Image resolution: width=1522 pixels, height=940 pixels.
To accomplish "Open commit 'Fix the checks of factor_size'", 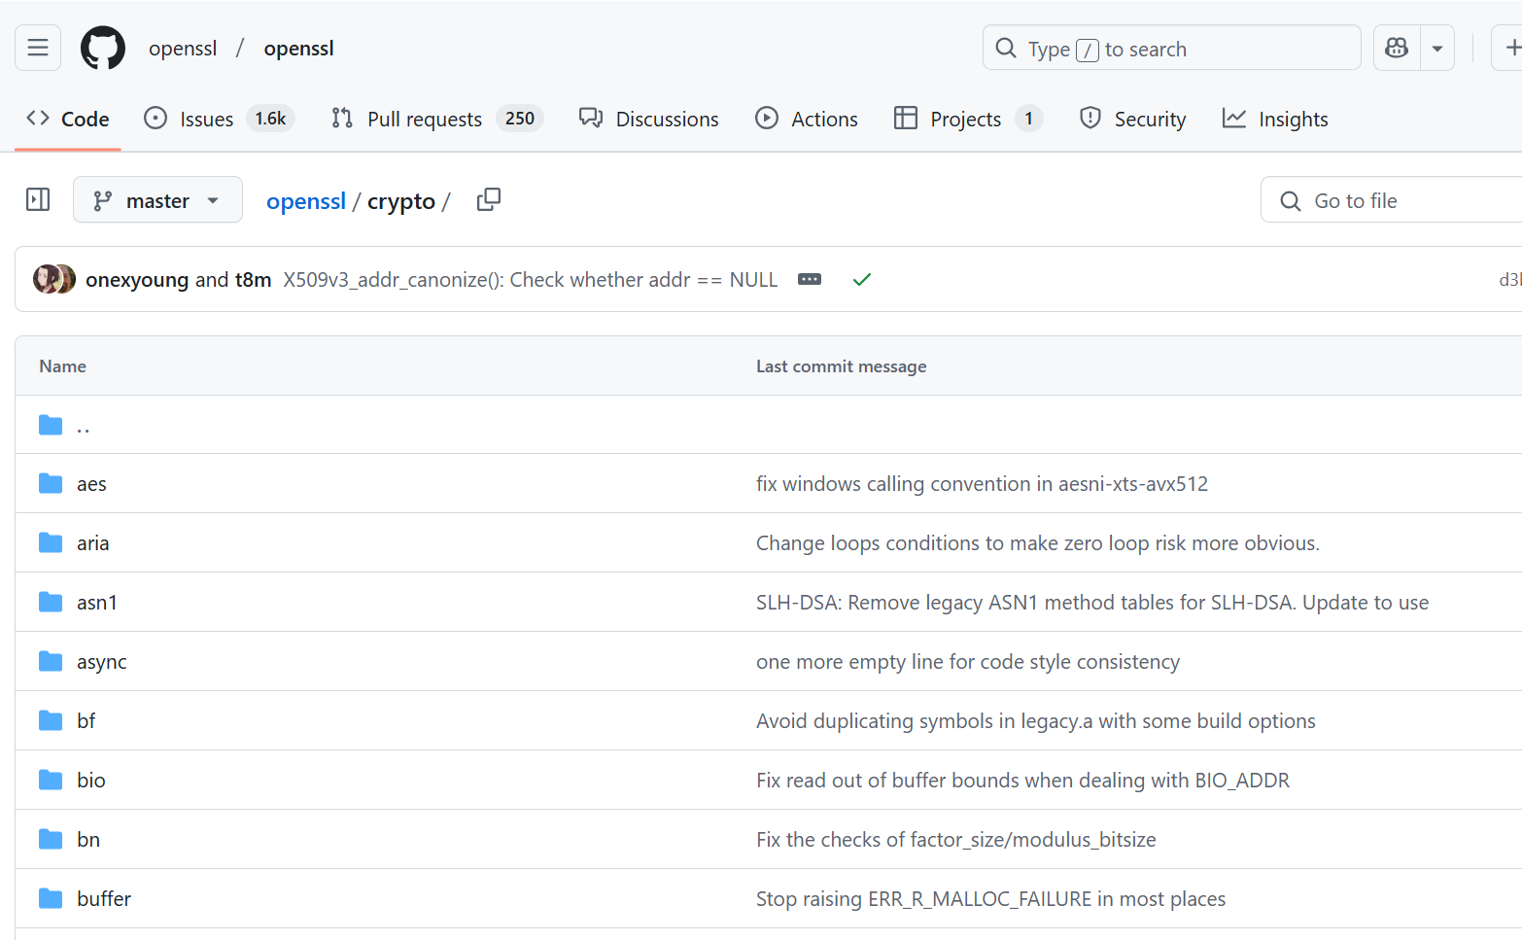I will [x=956, y=840].
